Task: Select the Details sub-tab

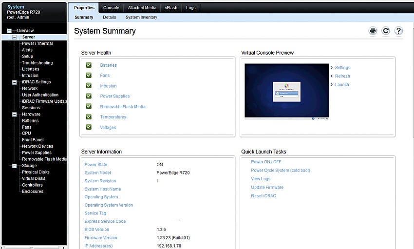Action: (x=109, y=17)
